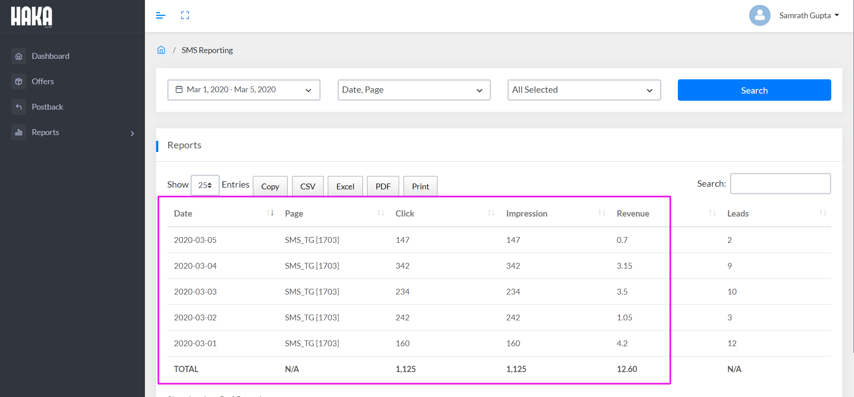
Task: Change the Show entries count selector
Action: pyautogui.click(x=205, y=185)
